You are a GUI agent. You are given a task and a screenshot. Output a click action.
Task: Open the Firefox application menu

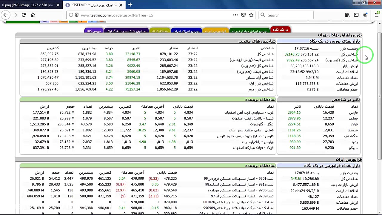click(377, 15)
